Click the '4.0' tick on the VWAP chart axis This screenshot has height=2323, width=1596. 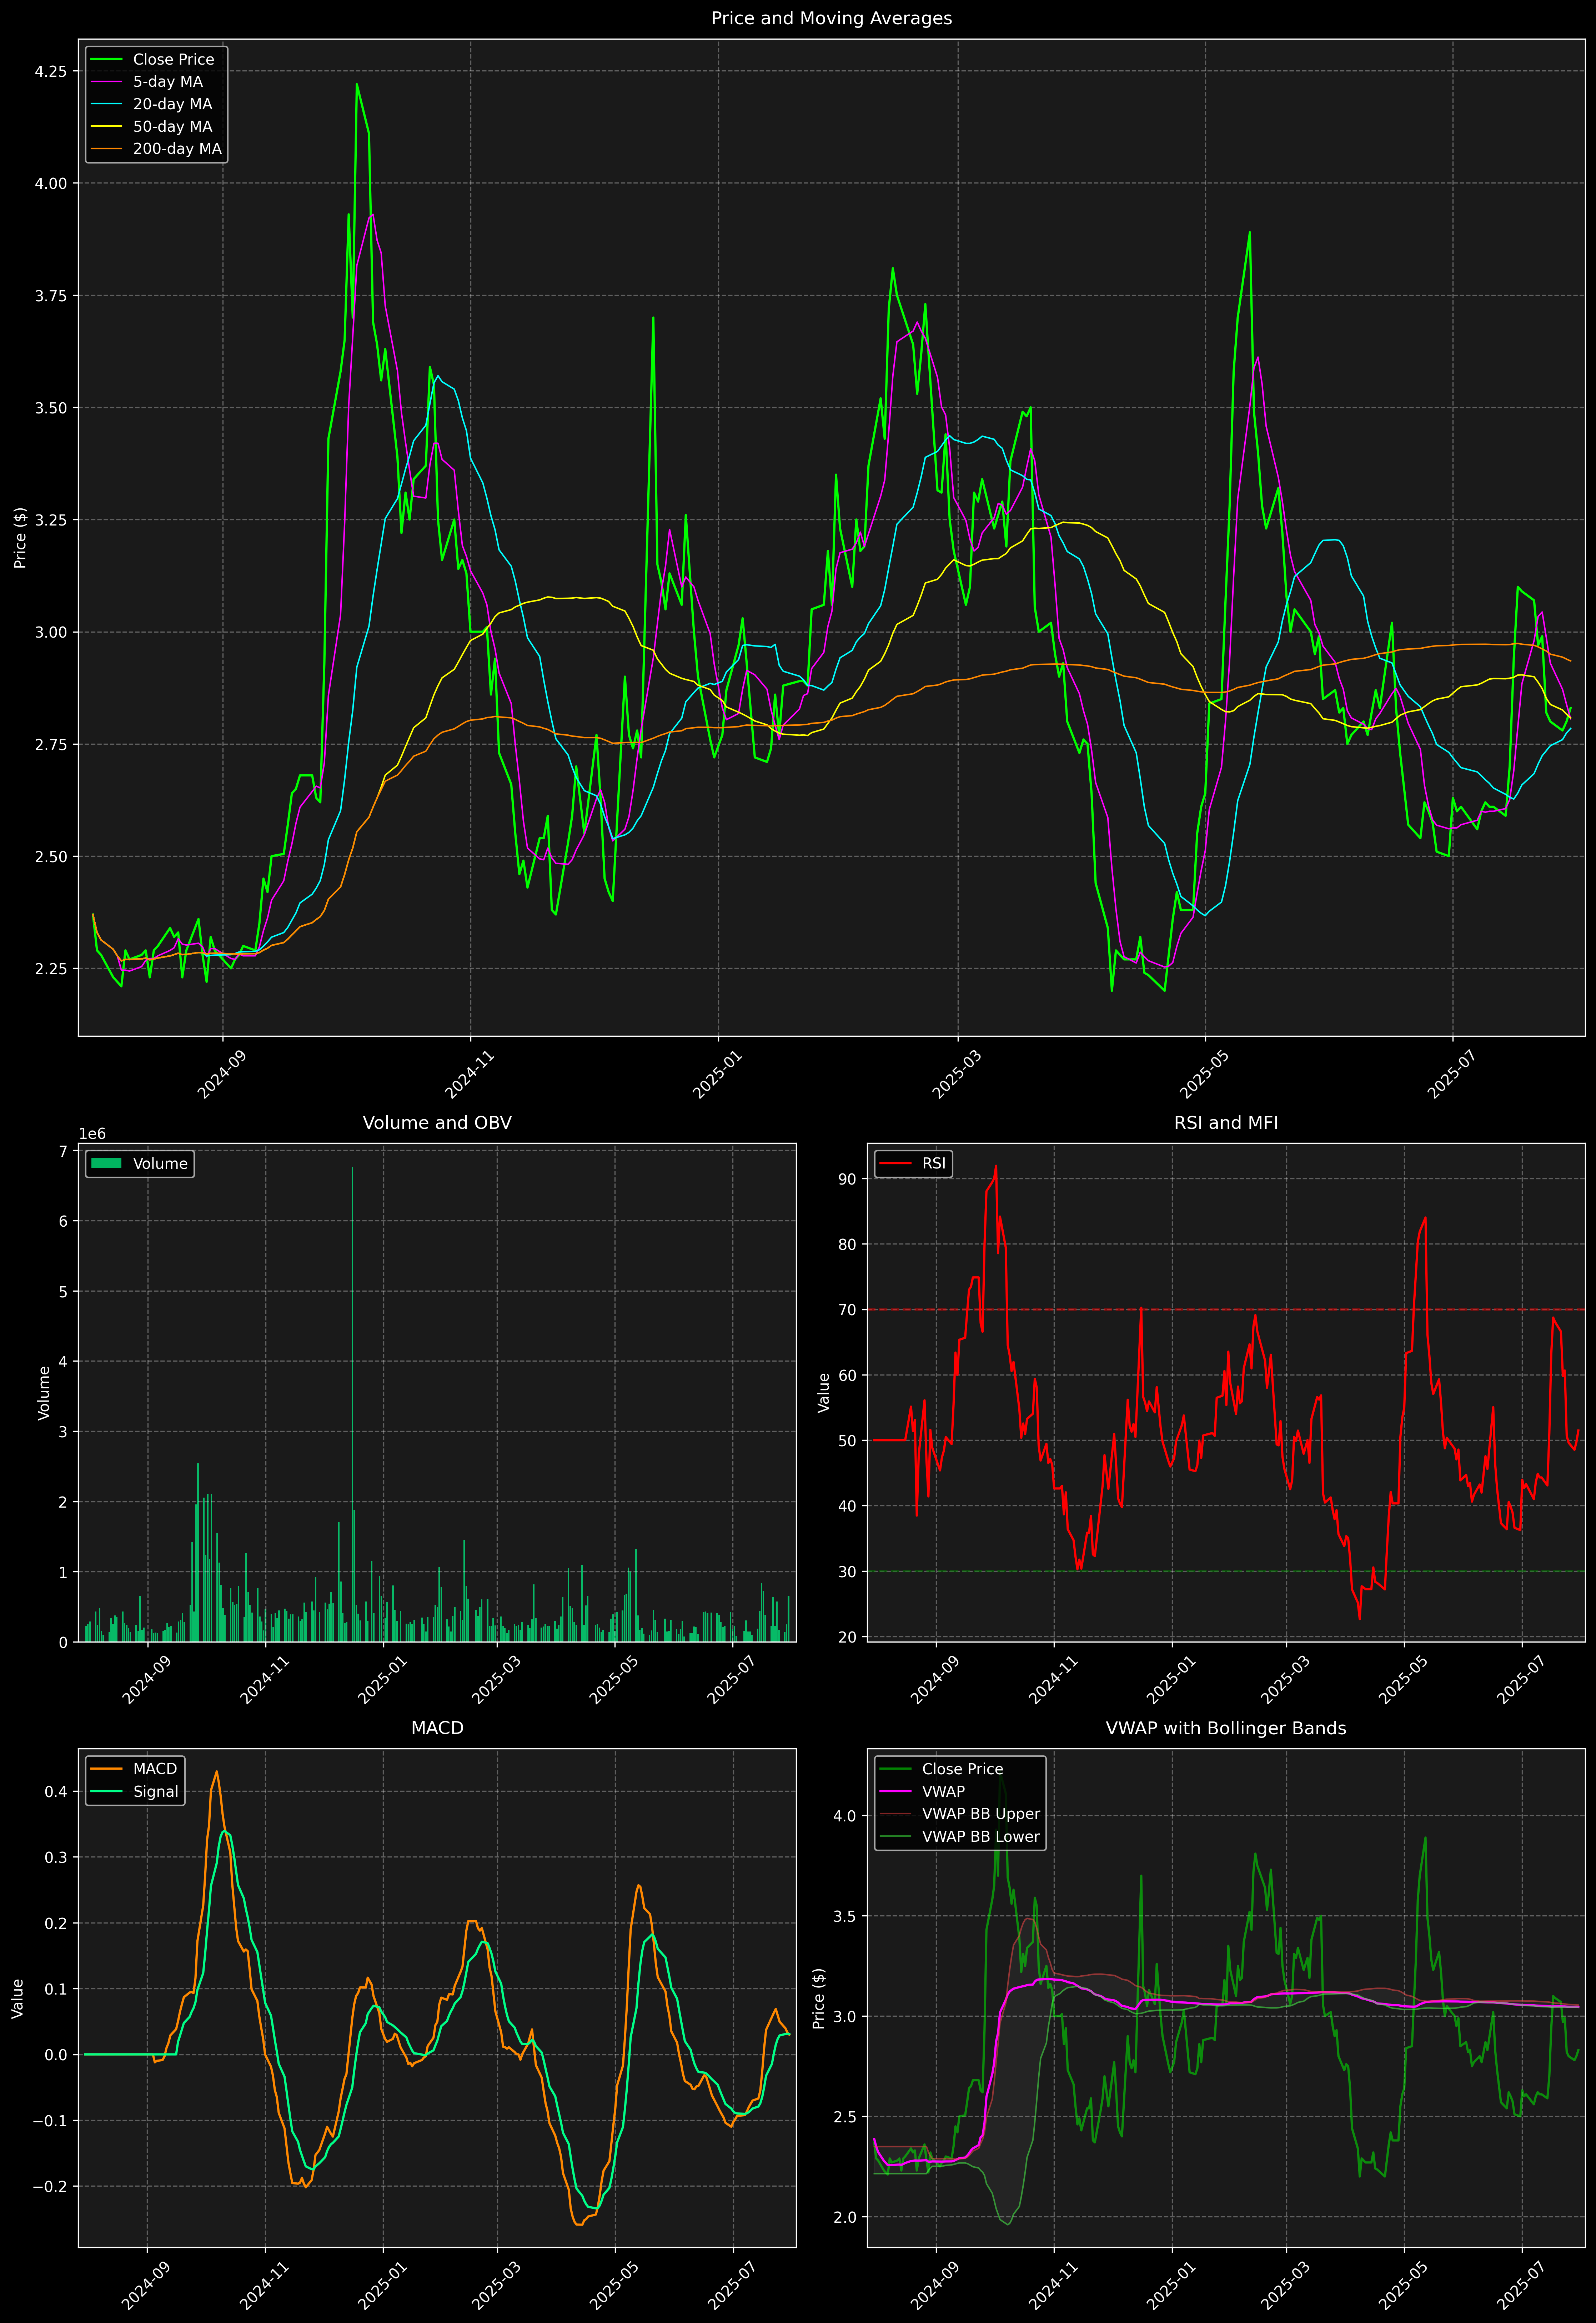845,1816
